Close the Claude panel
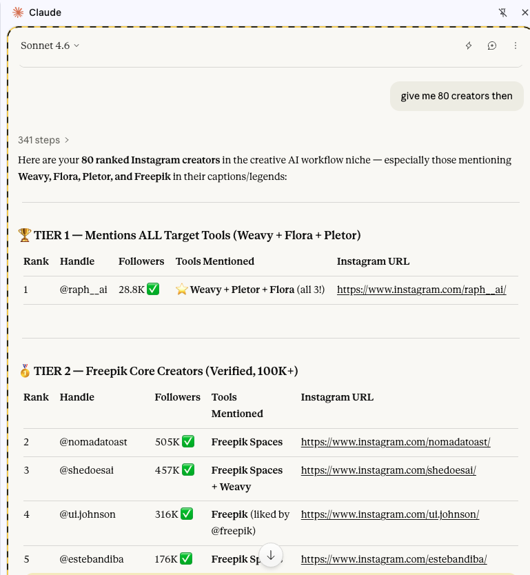 (x=525, y=12)
